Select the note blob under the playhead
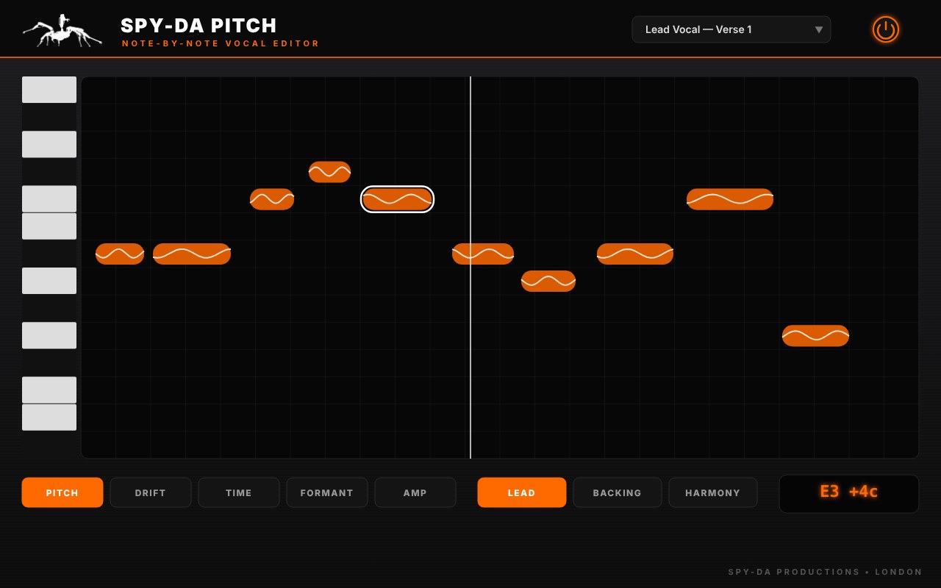 (x=483, y=254)
